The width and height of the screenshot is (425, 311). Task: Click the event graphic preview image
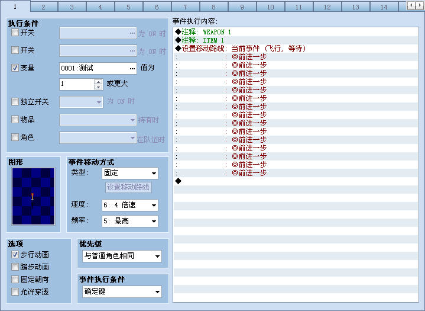click(x=33, y=197)
